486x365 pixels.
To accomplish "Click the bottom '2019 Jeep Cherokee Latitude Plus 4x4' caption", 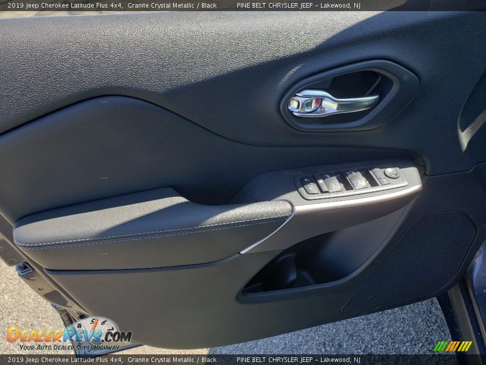I will coord(65,360).
